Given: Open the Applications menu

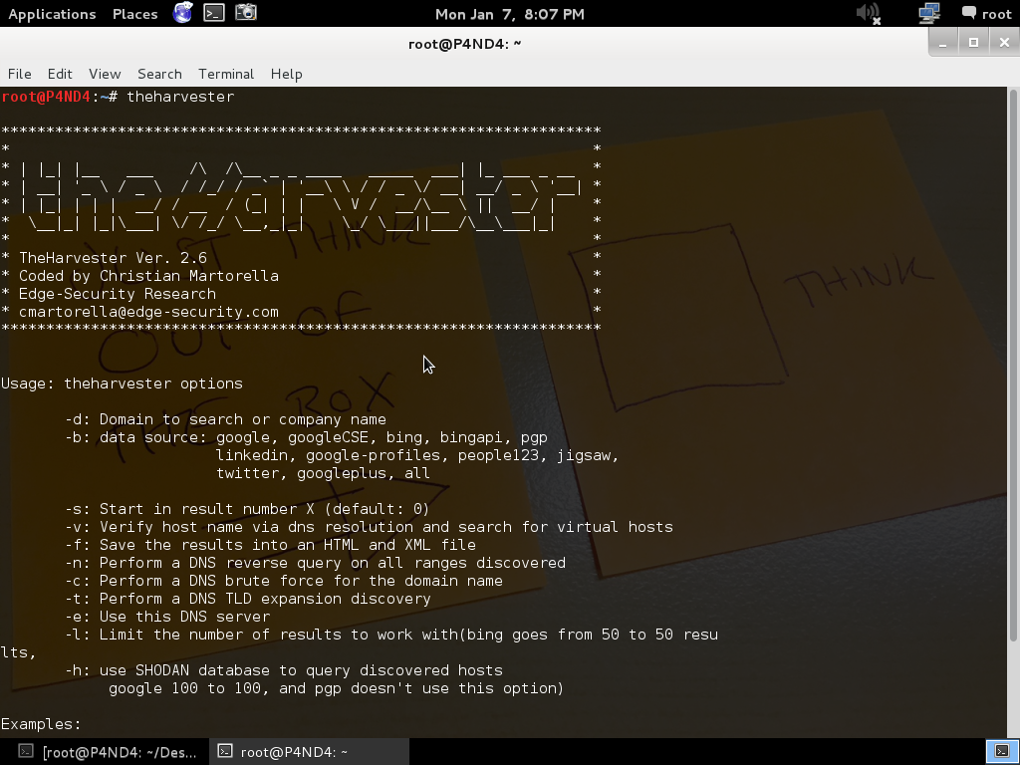Looking at the screenshot, I should pyautogui.click(x=52, y=14).
